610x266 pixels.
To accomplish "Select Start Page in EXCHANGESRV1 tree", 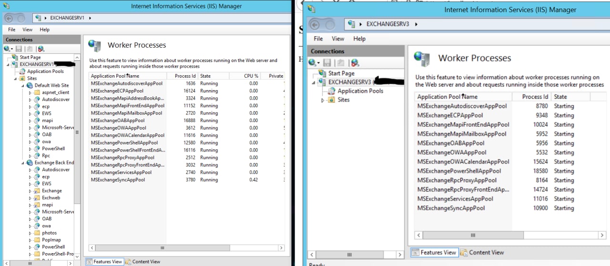I will coord(30,57).
